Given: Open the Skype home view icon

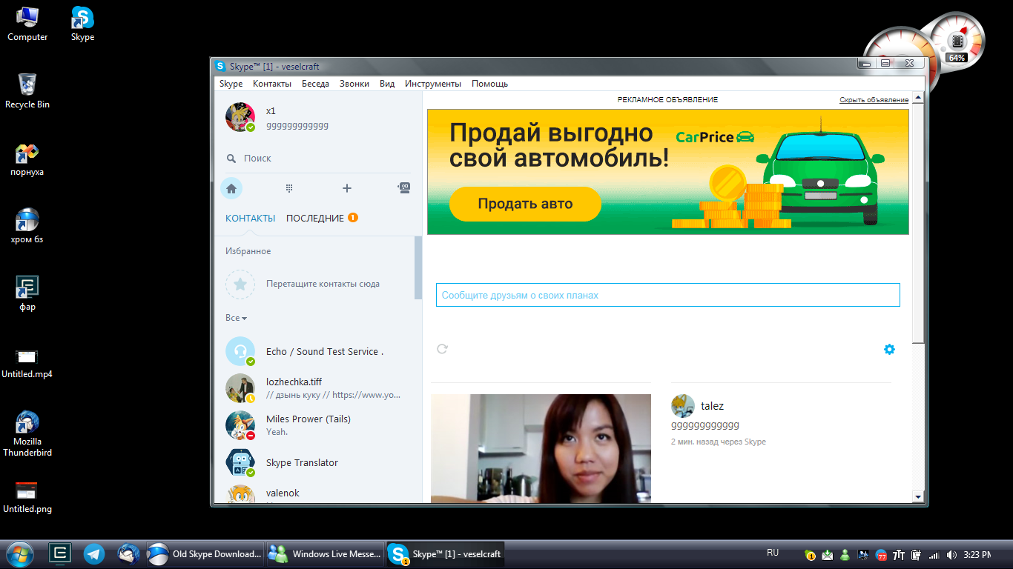Looking at the screenshot, I should [231, 188].
